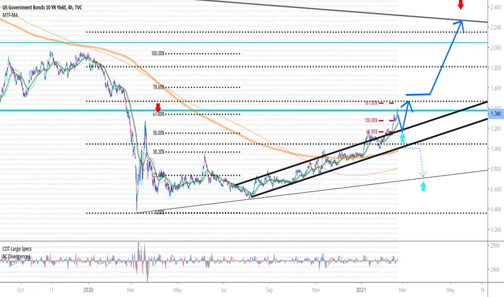Click the 0.600 price axis label
Screen dimensions: 504x297
pos(496,189)
